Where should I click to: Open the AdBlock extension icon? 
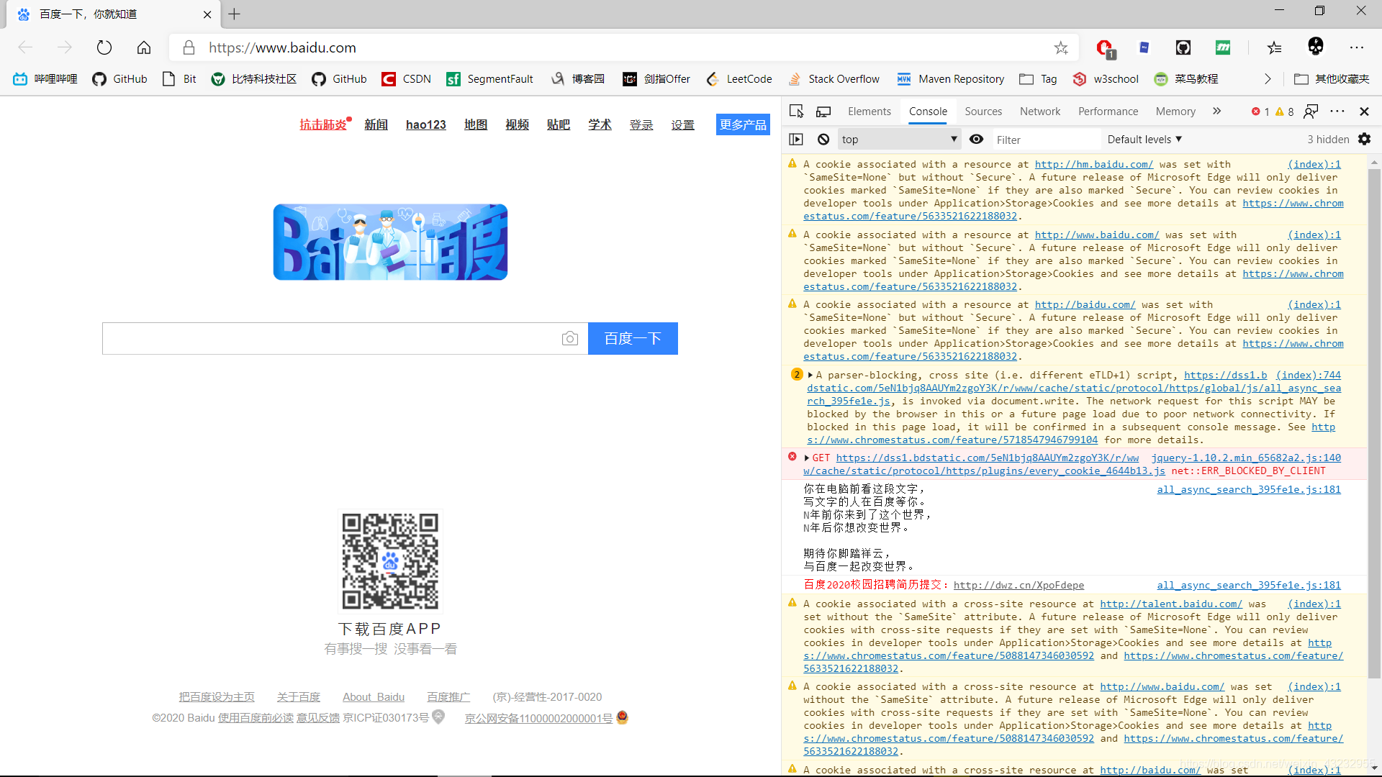coord(1105,47)
